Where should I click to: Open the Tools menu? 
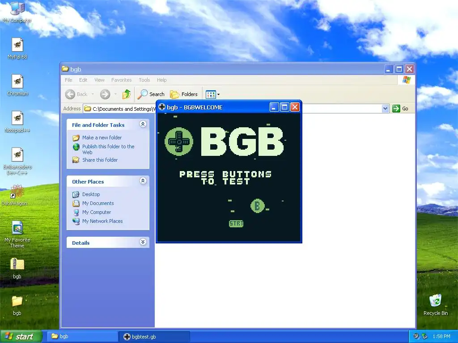[x=144, y=80]
